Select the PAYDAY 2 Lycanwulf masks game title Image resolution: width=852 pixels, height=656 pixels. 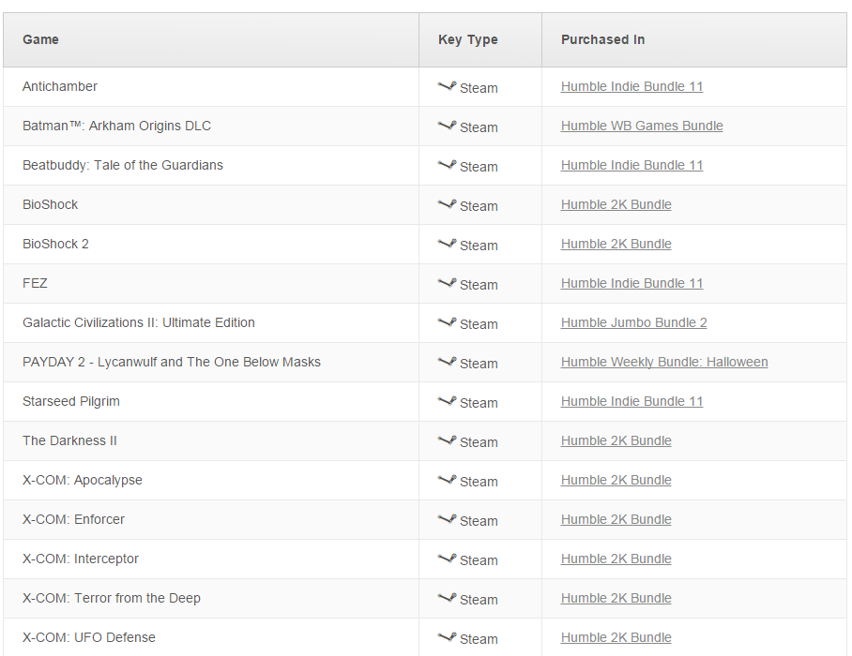click(172, 362)
